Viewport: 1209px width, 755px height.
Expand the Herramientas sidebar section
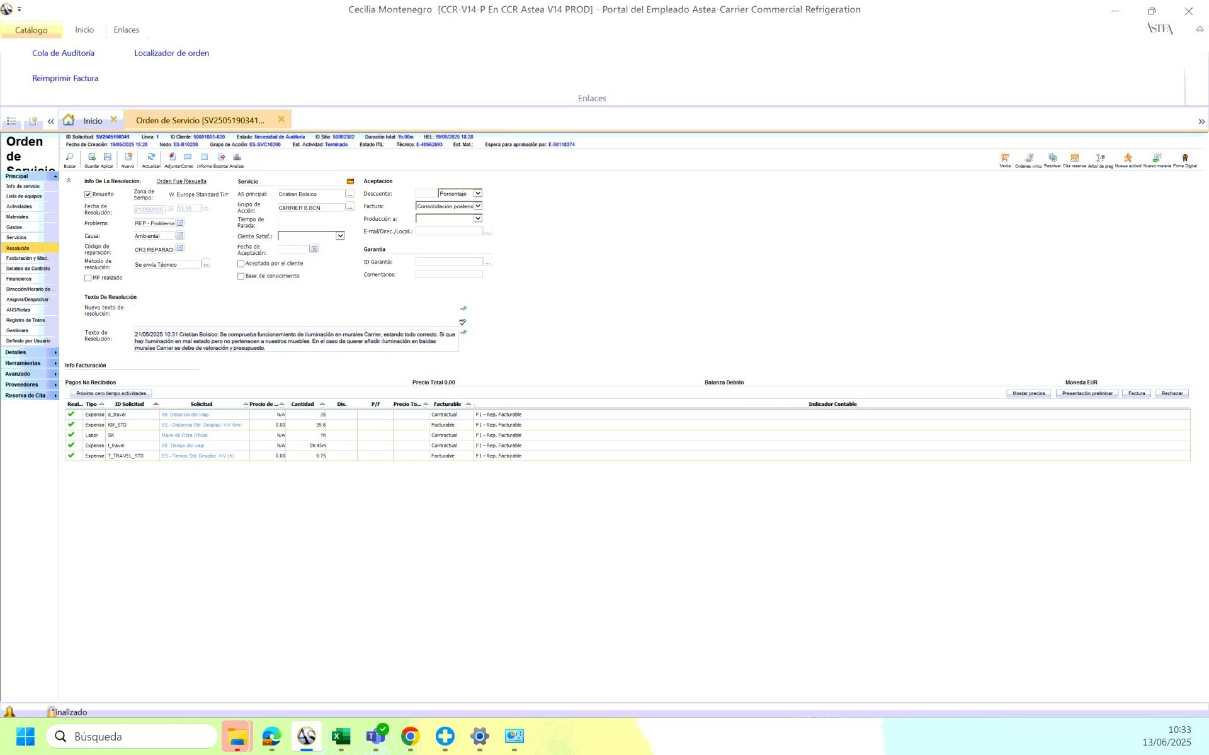[x=30, y=363]
